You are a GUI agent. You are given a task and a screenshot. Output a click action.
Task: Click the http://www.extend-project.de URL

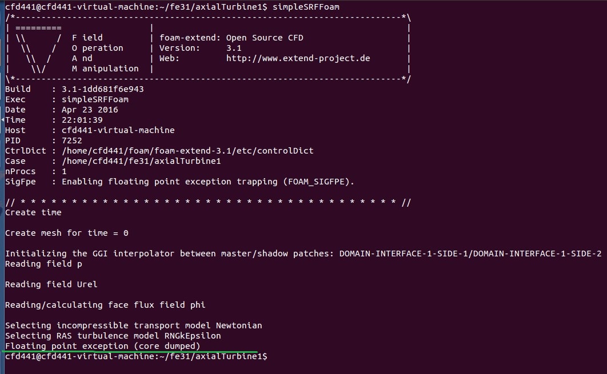298,58
